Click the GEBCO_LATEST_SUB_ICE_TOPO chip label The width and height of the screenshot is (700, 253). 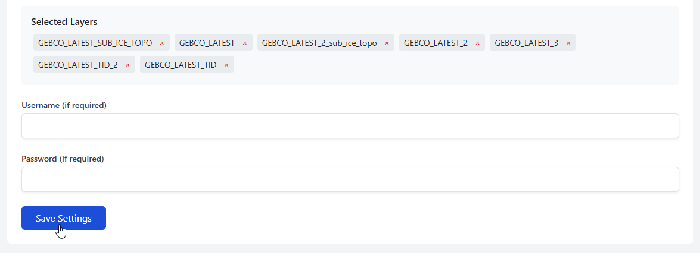pos(95,43)
